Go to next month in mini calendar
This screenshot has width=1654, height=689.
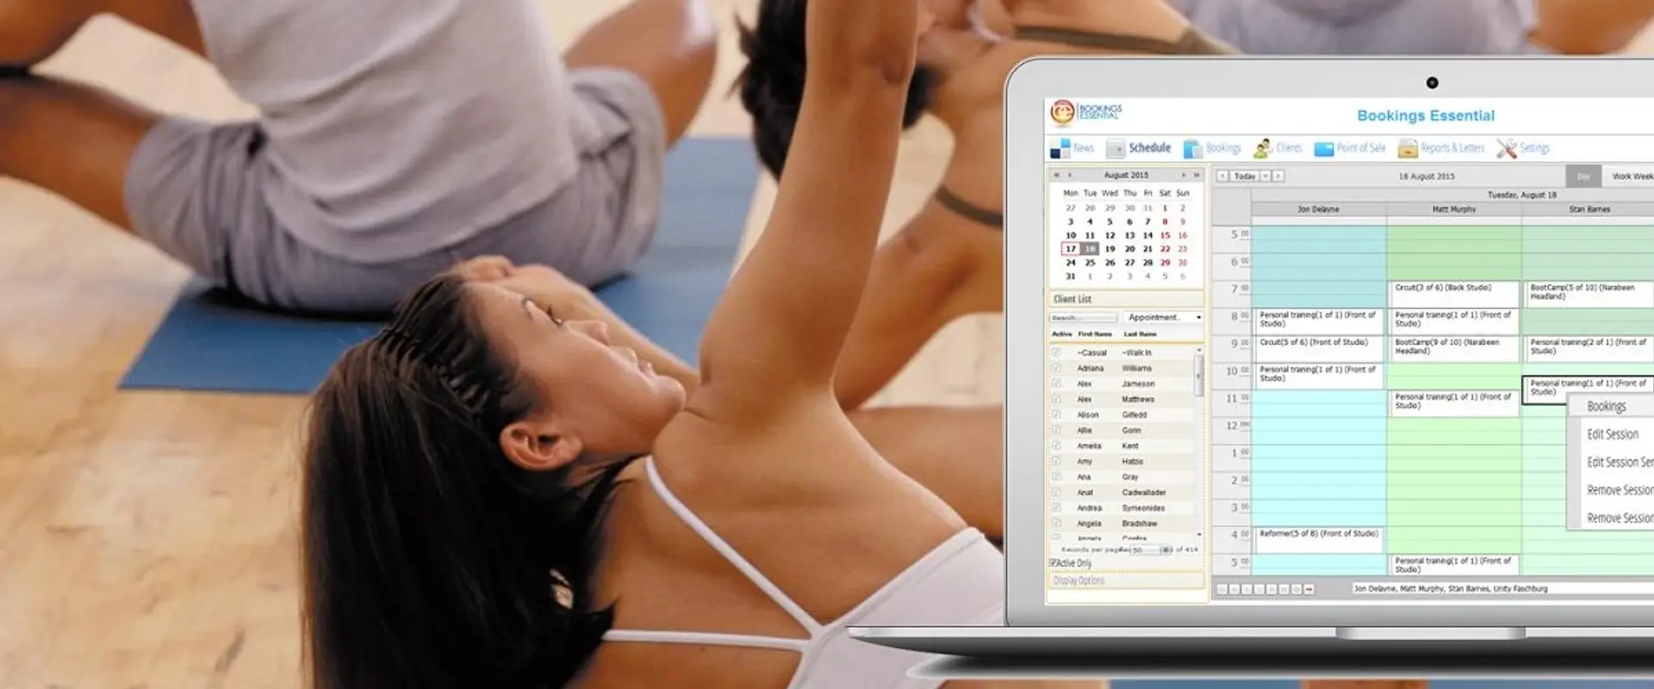pos(1184,175)
